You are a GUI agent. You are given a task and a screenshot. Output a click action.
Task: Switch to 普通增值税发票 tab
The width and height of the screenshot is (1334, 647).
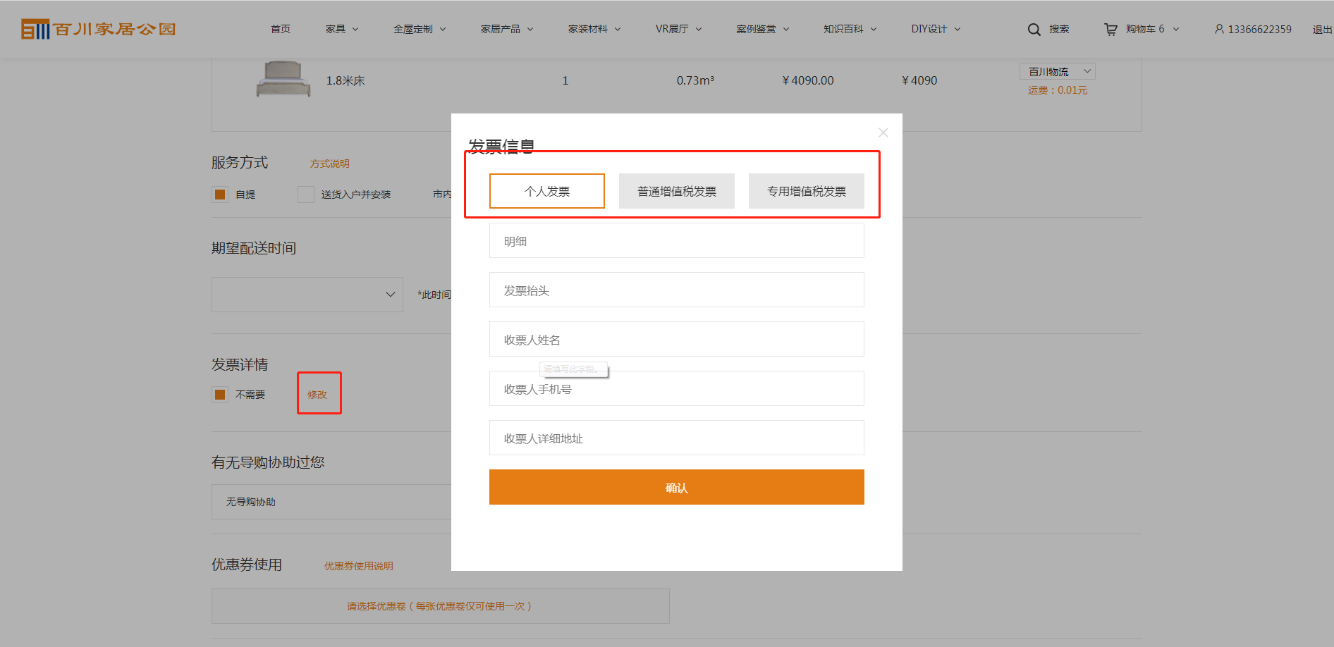[x=677, y=191]
